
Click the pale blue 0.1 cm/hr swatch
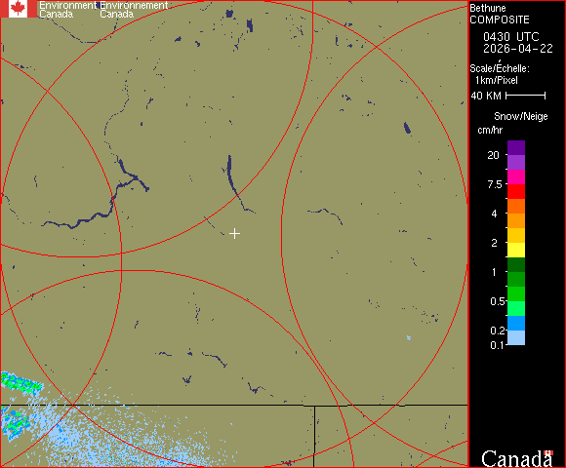pos(516,338)
